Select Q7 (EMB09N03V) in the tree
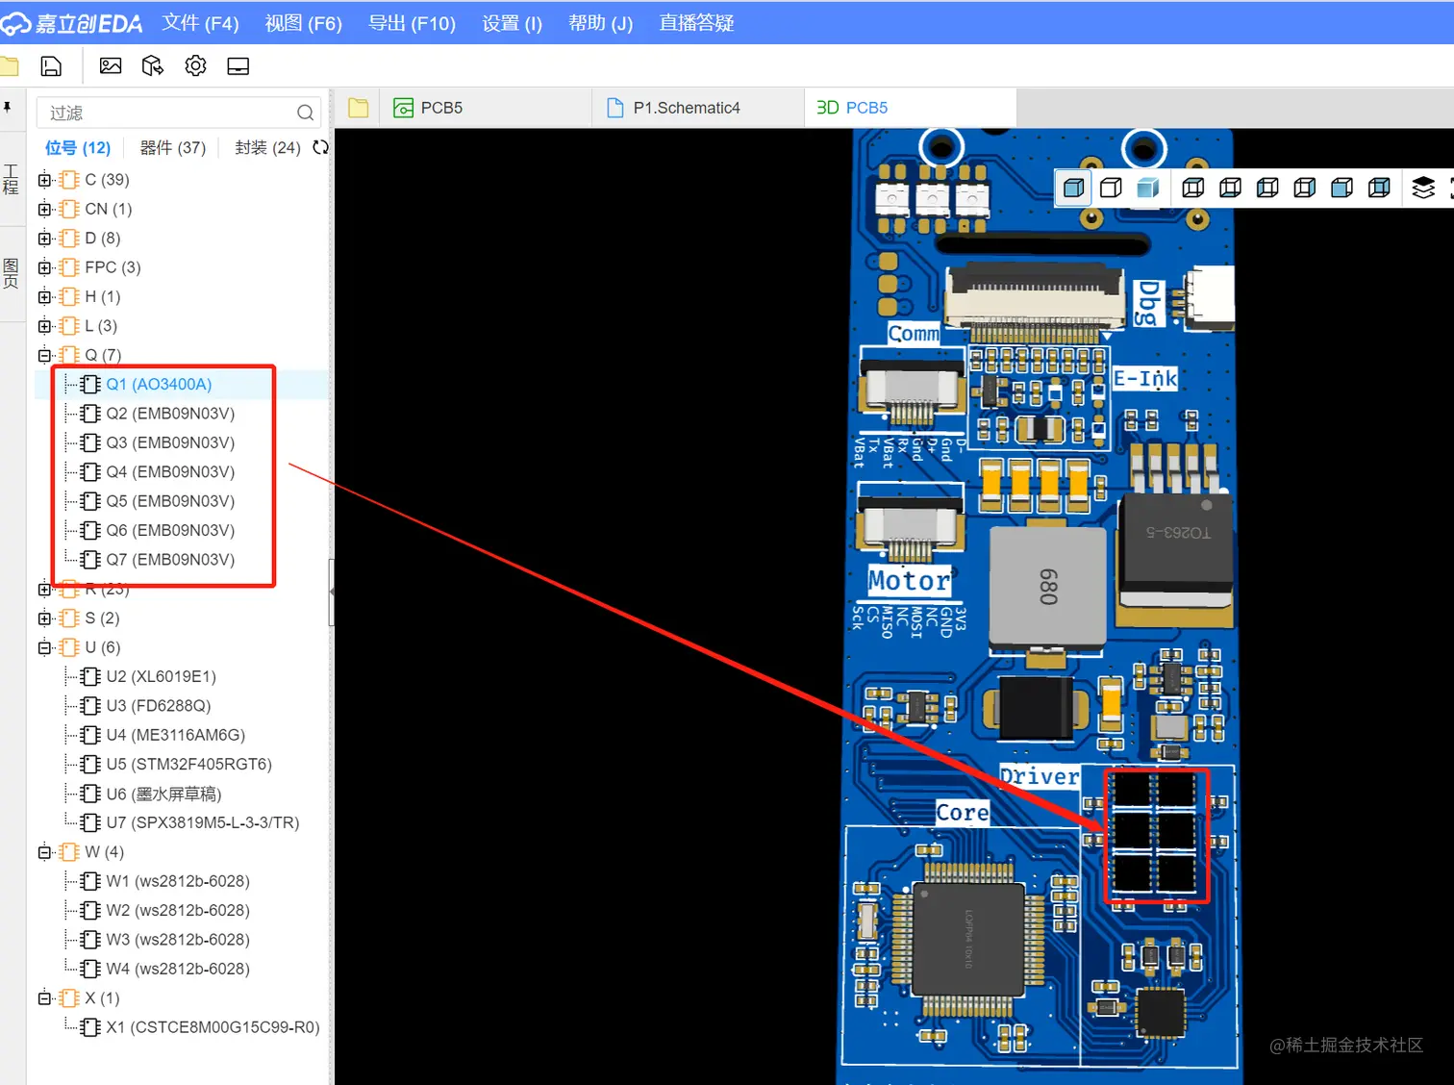Screen dimensions: 1454x1085 [x=170, y=560]
